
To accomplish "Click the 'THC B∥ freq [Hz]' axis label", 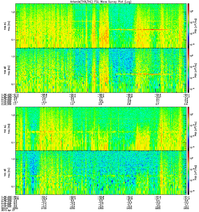I will (7, 173).
